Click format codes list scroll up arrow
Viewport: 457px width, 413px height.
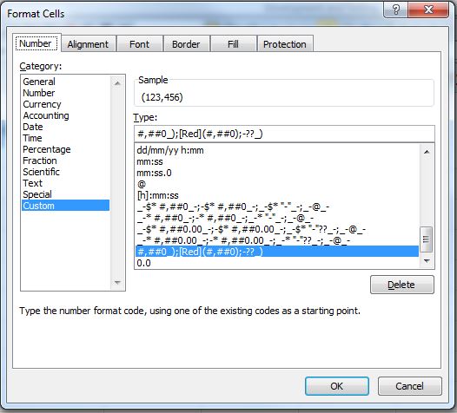[427, 151]
